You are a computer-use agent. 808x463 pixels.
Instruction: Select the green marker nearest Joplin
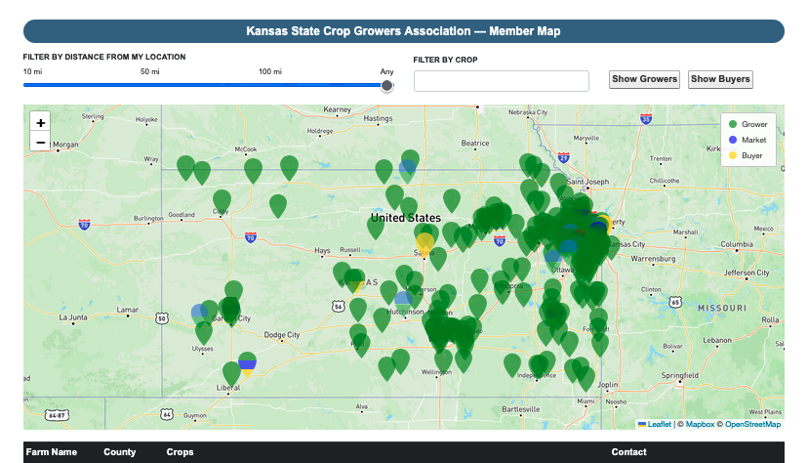tap(586, 379)
